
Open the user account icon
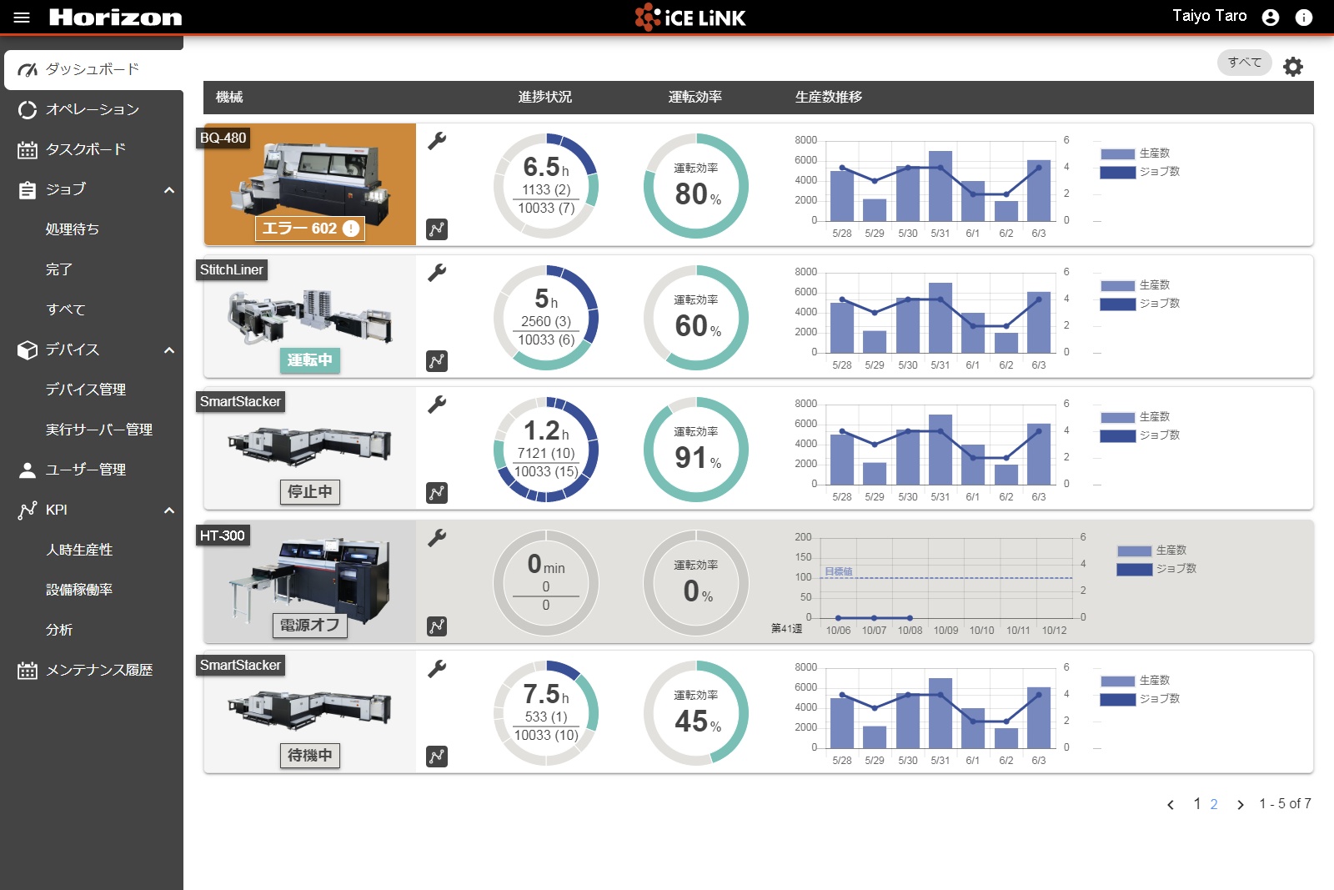(x=1271, y=18)
